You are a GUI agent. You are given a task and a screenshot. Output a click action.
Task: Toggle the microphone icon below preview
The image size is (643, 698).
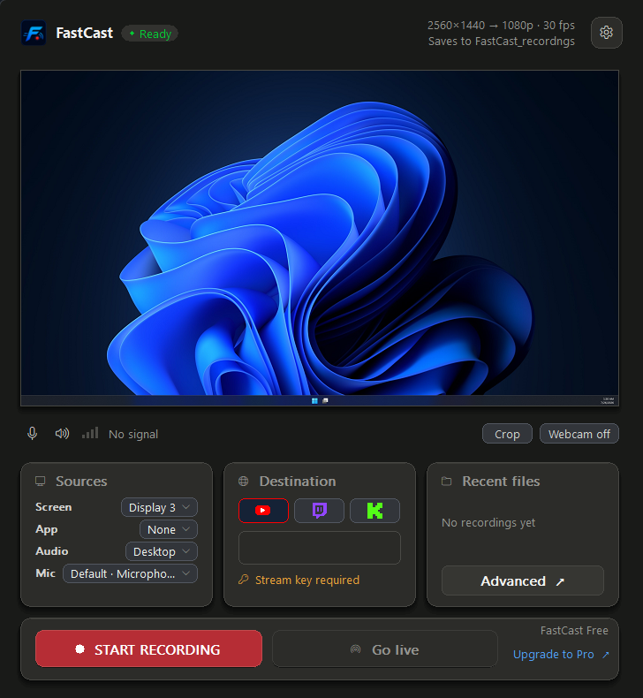tap(32, 434)
